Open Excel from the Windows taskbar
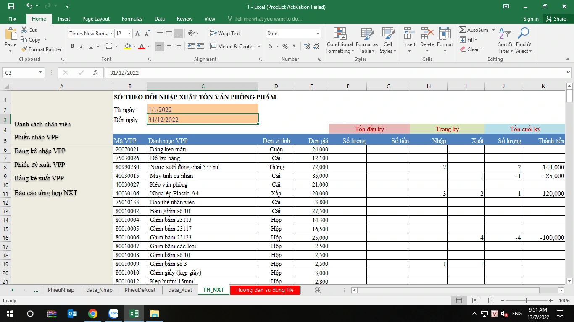The width and height of the screenshot is (574, 322). pos(134,314)
